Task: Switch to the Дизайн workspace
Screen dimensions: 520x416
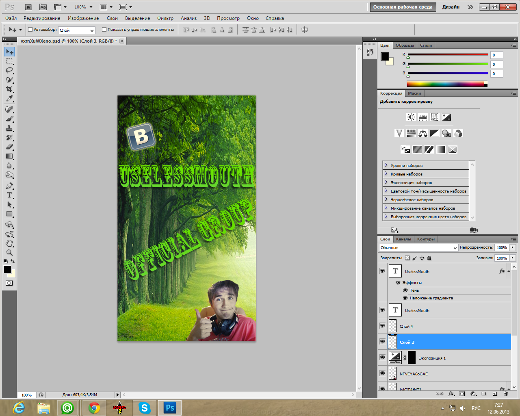Action: (451, 7)
